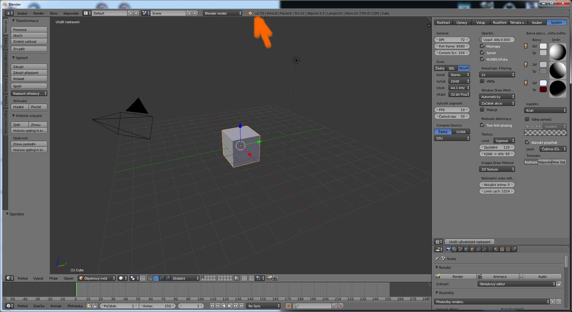The width and height of the screenshot is (572, 312).
Task: Click Uložit uživatelské nastavení button
Action: [x=469, y=242]
